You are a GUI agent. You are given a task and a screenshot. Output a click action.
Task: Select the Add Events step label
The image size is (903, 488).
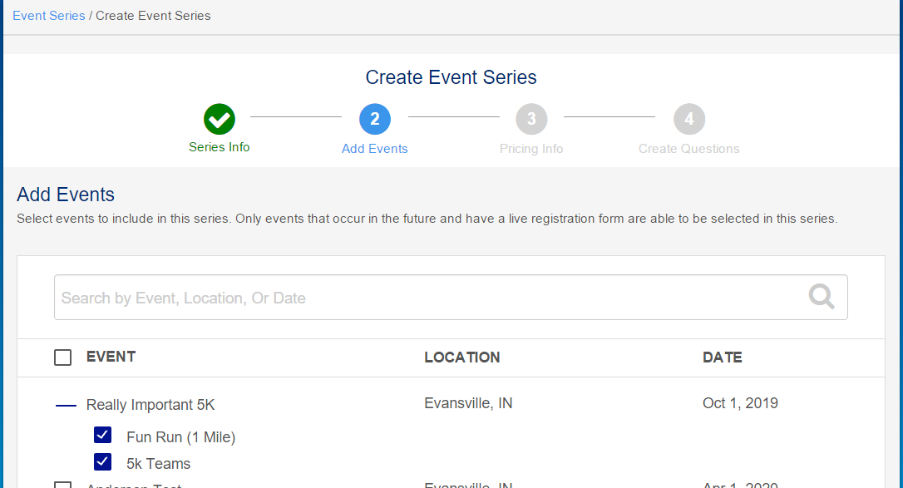pos(375,149)
